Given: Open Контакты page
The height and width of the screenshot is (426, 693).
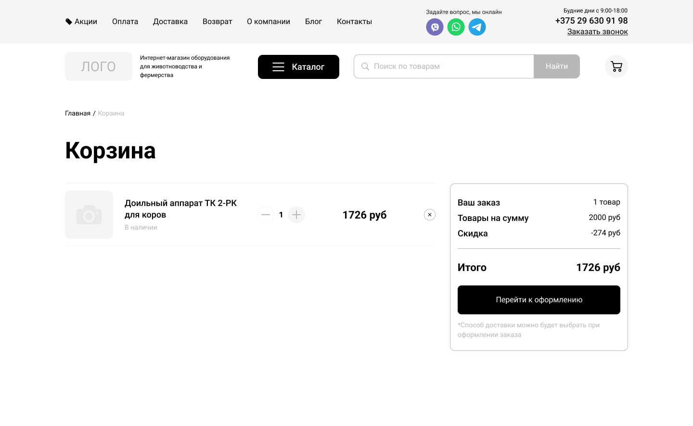Looking at the screenshot, I should 354,22.
